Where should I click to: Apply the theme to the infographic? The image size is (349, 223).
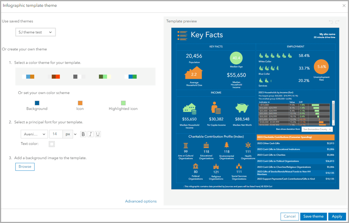(x=337, y=216)
